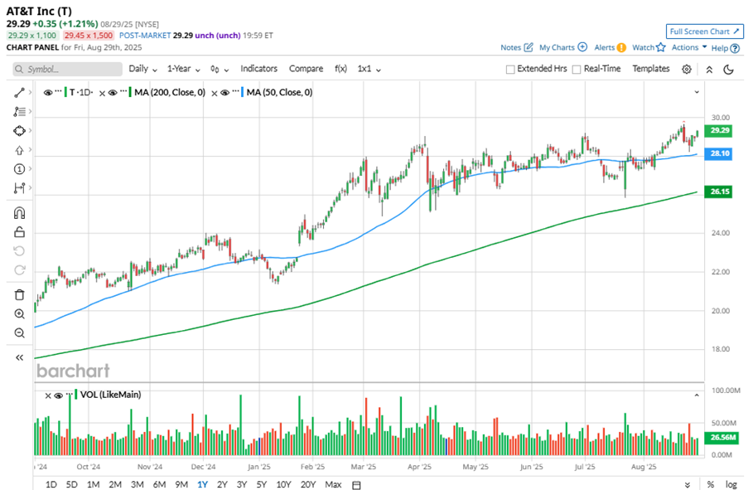Open the 1-Year period dropdown
Image resolution: width=748 pixels, height=490 pixels.
point(184,69)
